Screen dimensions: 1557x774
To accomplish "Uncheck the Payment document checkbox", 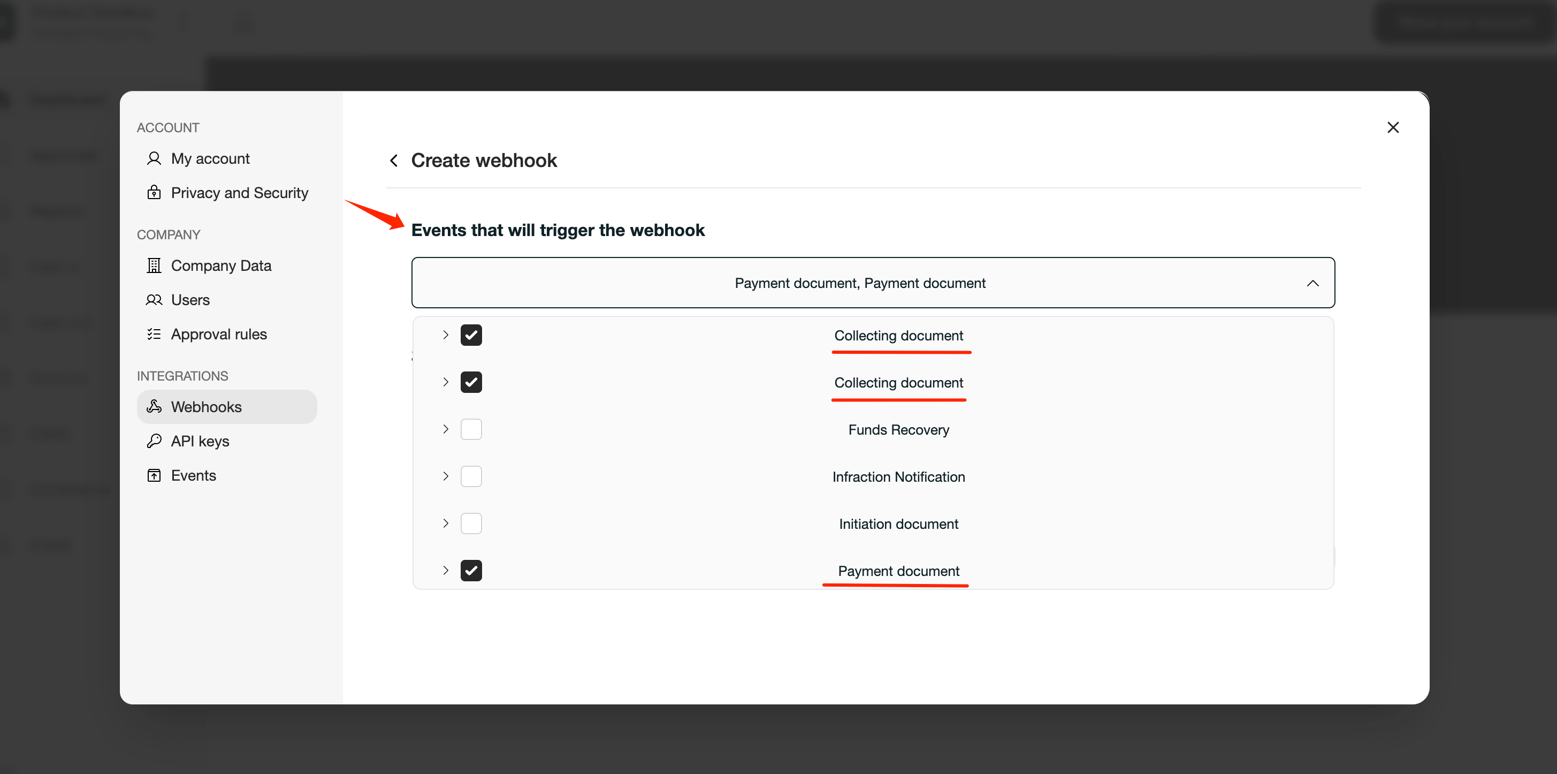I will (471, 570).
